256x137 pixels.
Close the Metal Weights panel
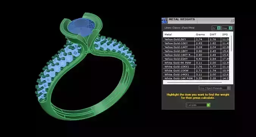pyautogui.click(x=232, y=20)
